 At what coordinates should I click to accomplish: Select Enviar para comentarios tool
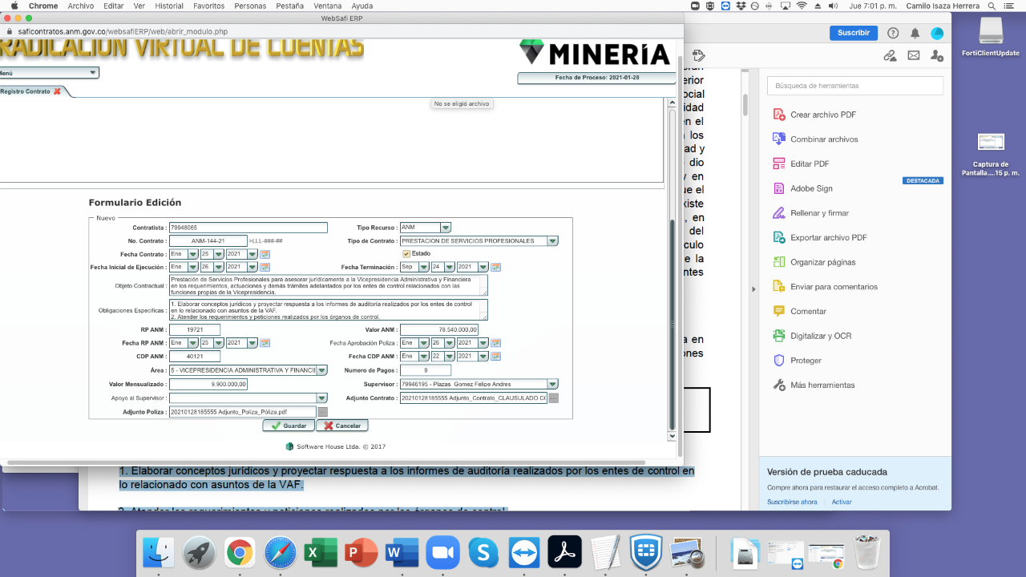click(x=825, y=286)
